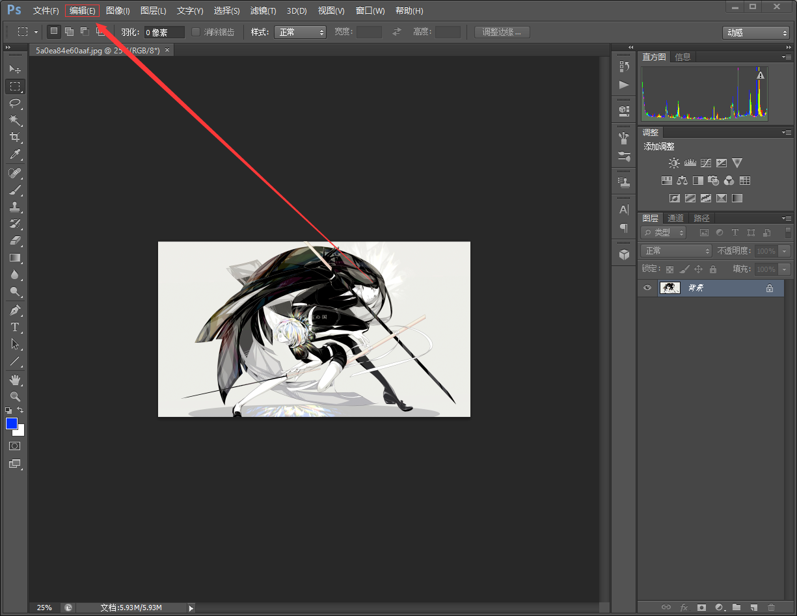Open the workspace switcher dropdown 动感

click(x=756, y=33)
